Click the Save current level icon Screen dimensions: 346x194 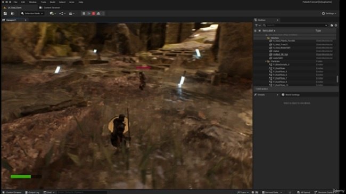(x=5, y=13)
